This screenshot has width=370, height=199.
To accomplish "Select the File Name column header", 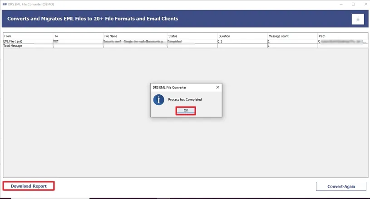I will click(135, 36).
